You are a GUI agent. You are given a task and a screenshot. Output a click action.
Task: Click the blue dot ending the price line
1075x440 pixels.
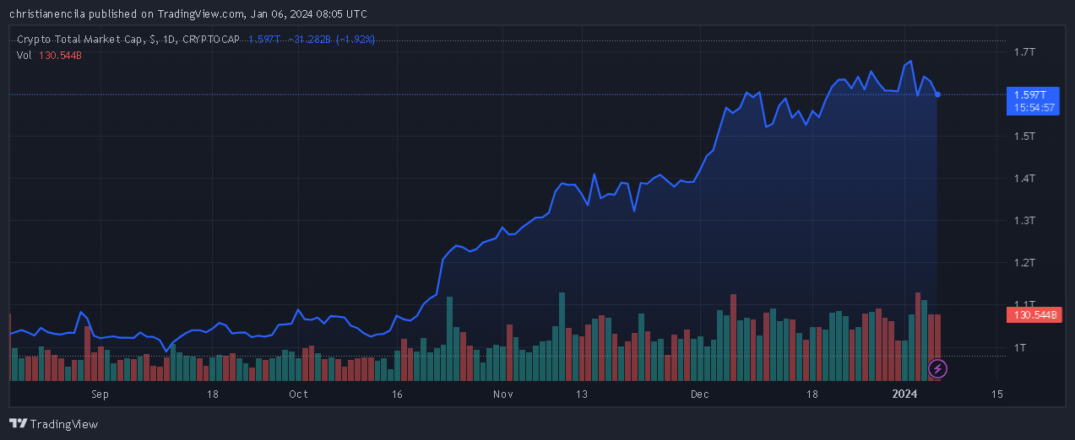tap(937, 94)
